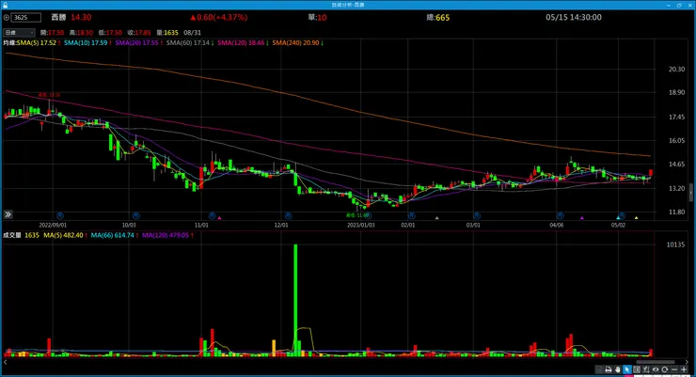Viewport: 696px width, 377px height.
Task: Click the 11.80 price axis label
Action: tap(676, 212)
